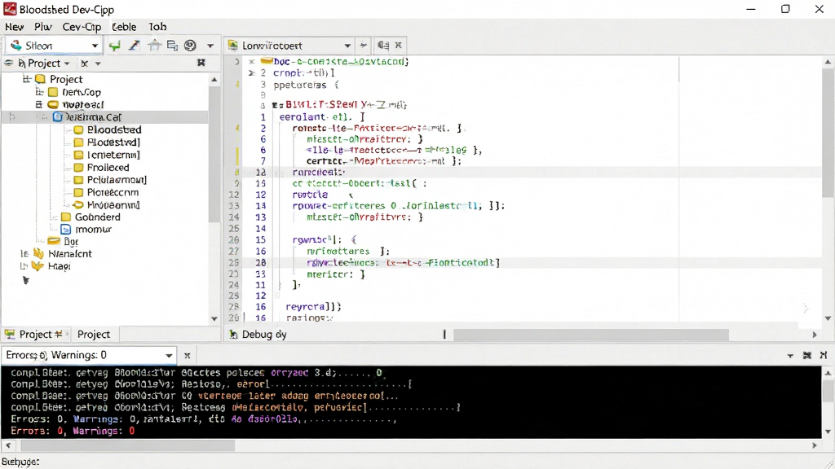The width and height of the screenshot is (835, 469).
Task: Switch to the Debug dy tab
Action: (258, 335)
